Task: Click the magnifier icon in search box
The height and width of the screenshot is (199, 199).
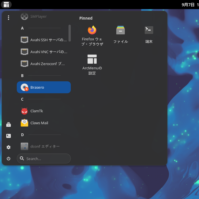Action: pyautogui.click(x=22, y=158)
